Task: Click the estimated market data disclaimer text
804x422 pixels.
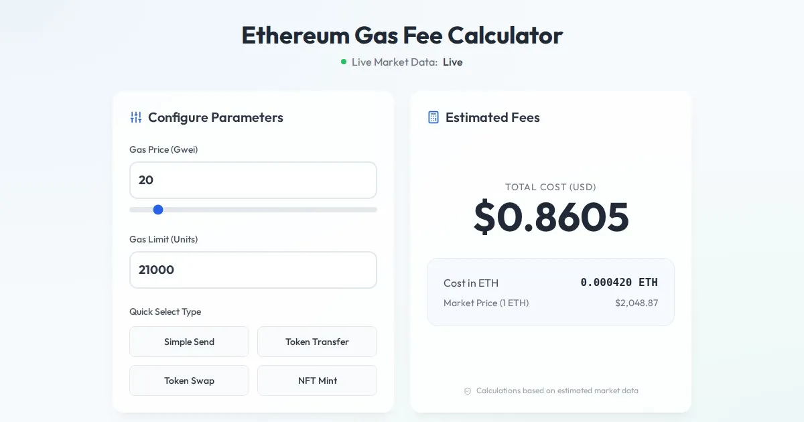Action: [x=557, y=391]
